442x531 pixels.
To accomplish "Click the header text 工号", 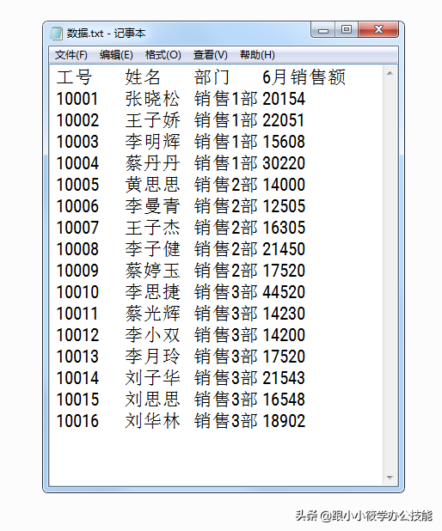I will pos(74,77).
